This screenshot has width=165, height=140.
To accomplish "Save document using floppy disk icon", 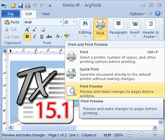I will [20, 6].
